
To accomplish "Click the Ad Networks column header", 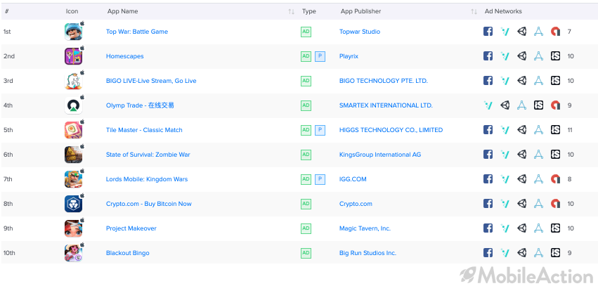I will tap(503, 11).
